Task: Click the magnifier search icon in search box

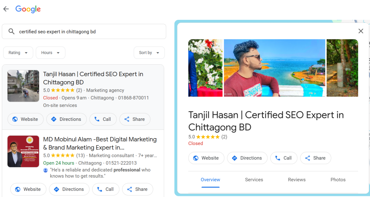Action: click(11, 31)
